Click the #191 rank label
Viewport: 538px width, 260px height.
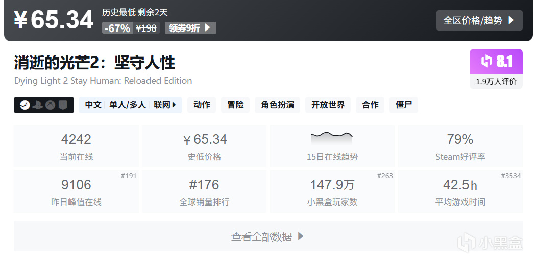point(129,176)
